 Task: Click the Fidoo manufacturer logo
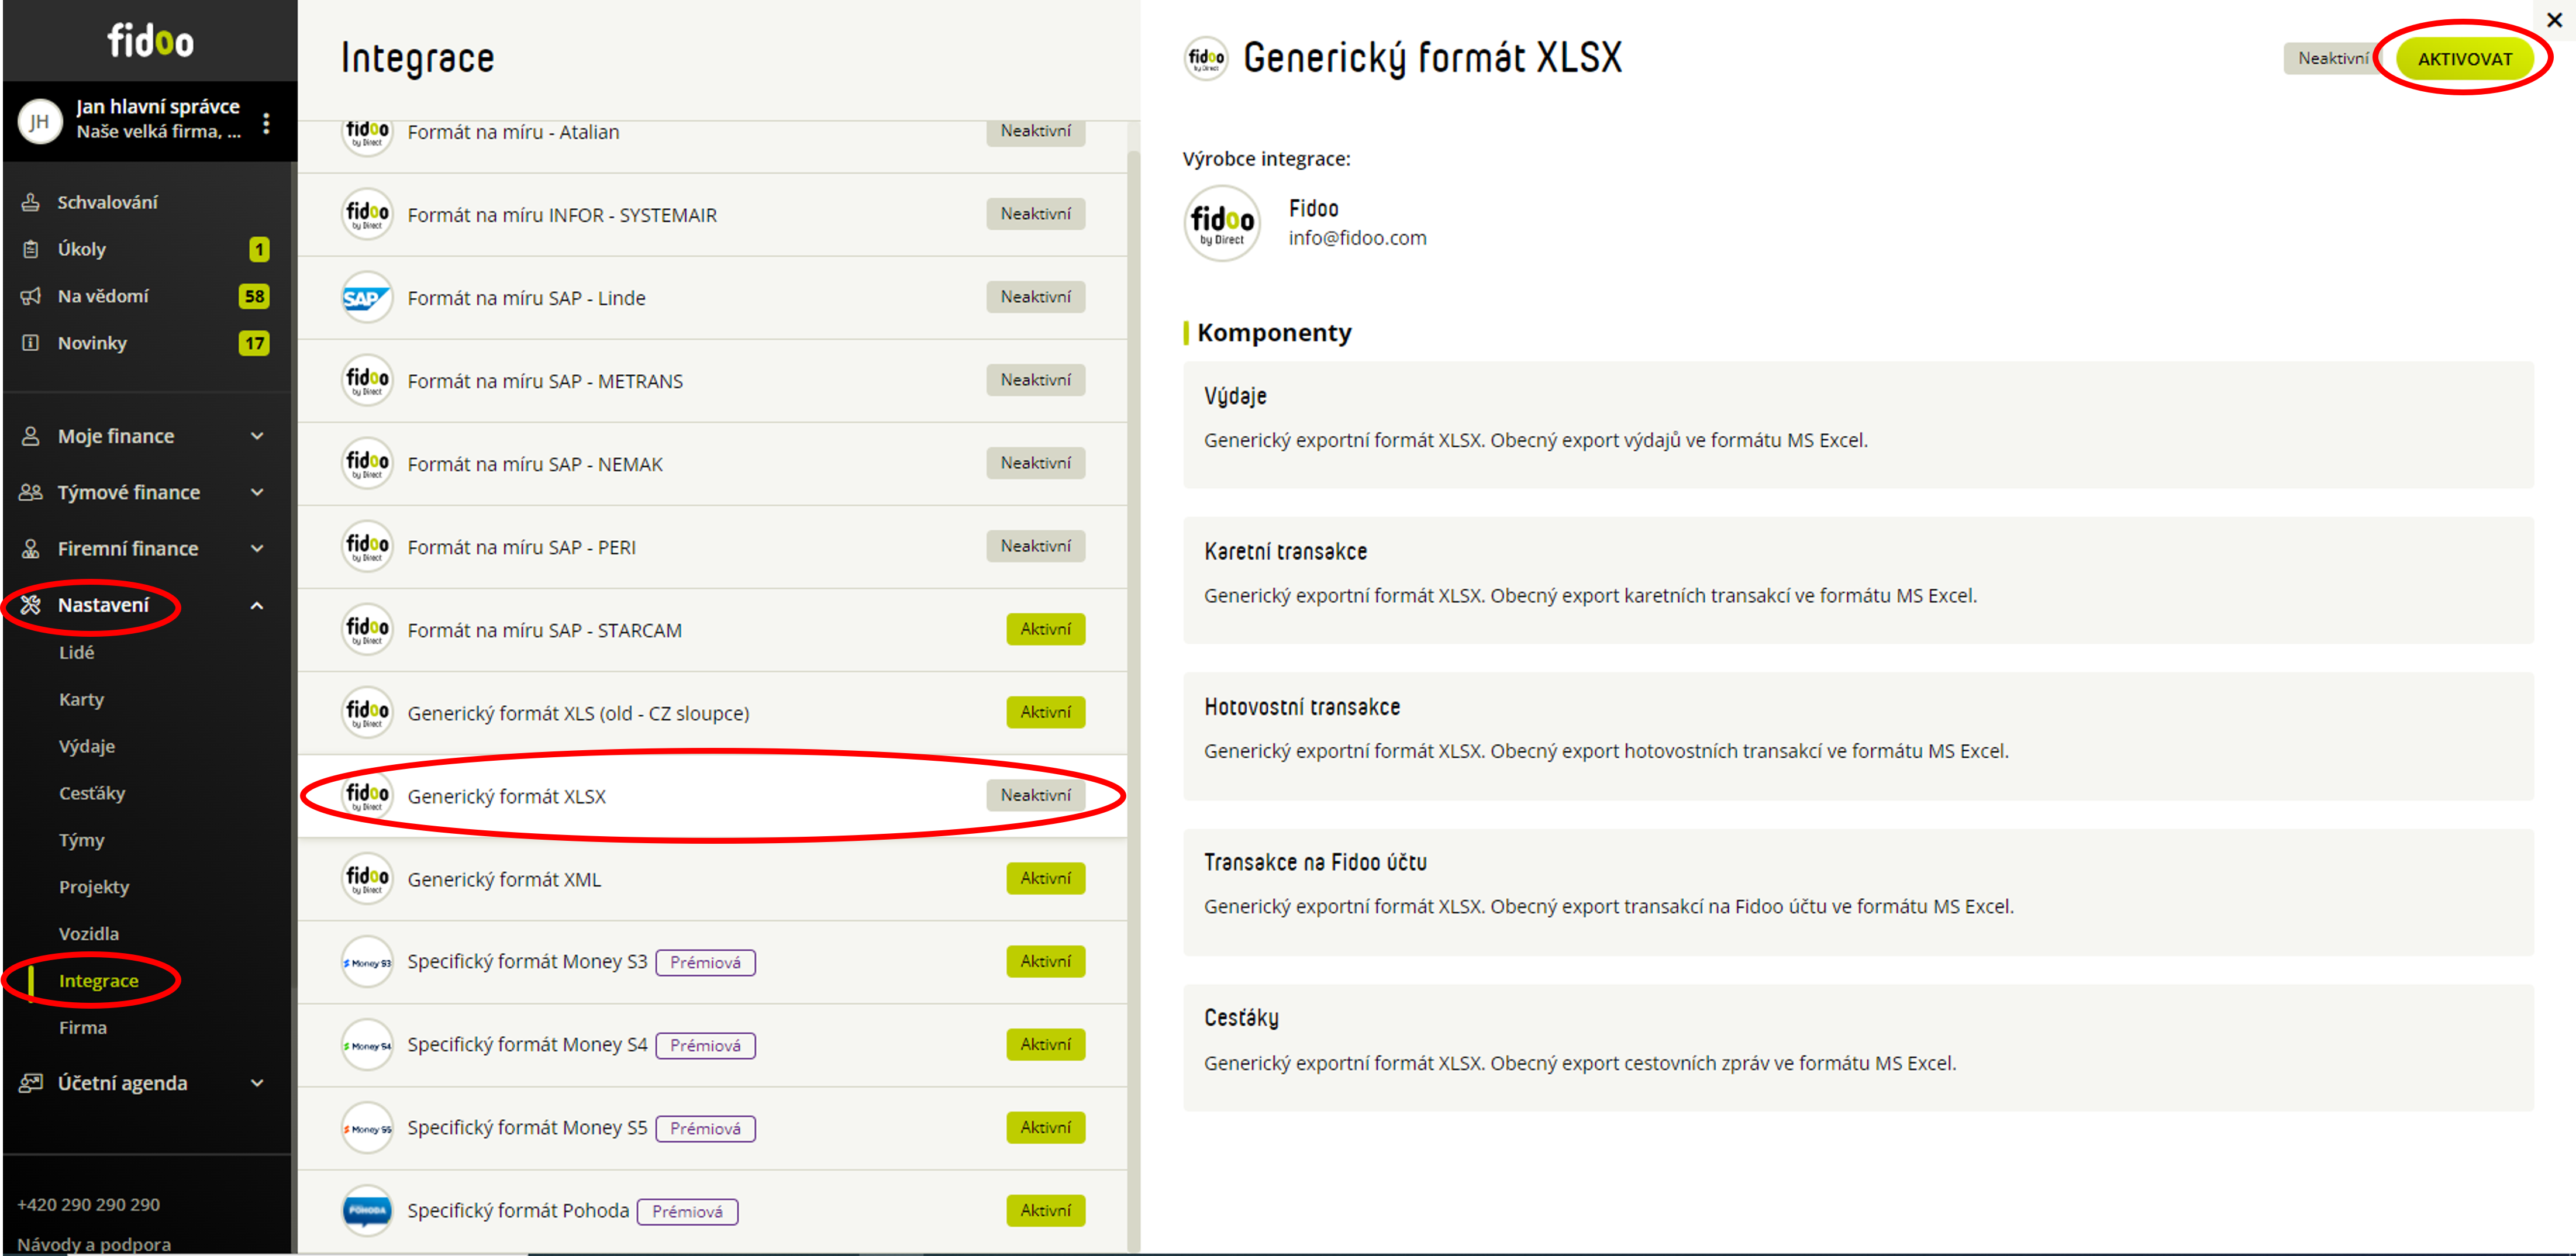pos(1222,223)
